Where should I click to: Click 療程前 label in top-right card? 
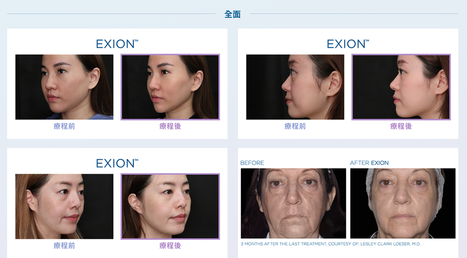(295, 126)
